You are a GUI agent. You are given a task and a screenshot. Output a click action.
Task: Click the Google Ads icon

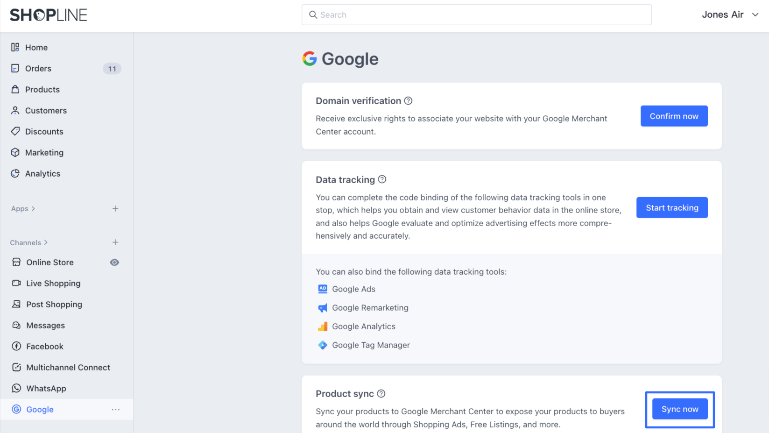tap(323, 289)
